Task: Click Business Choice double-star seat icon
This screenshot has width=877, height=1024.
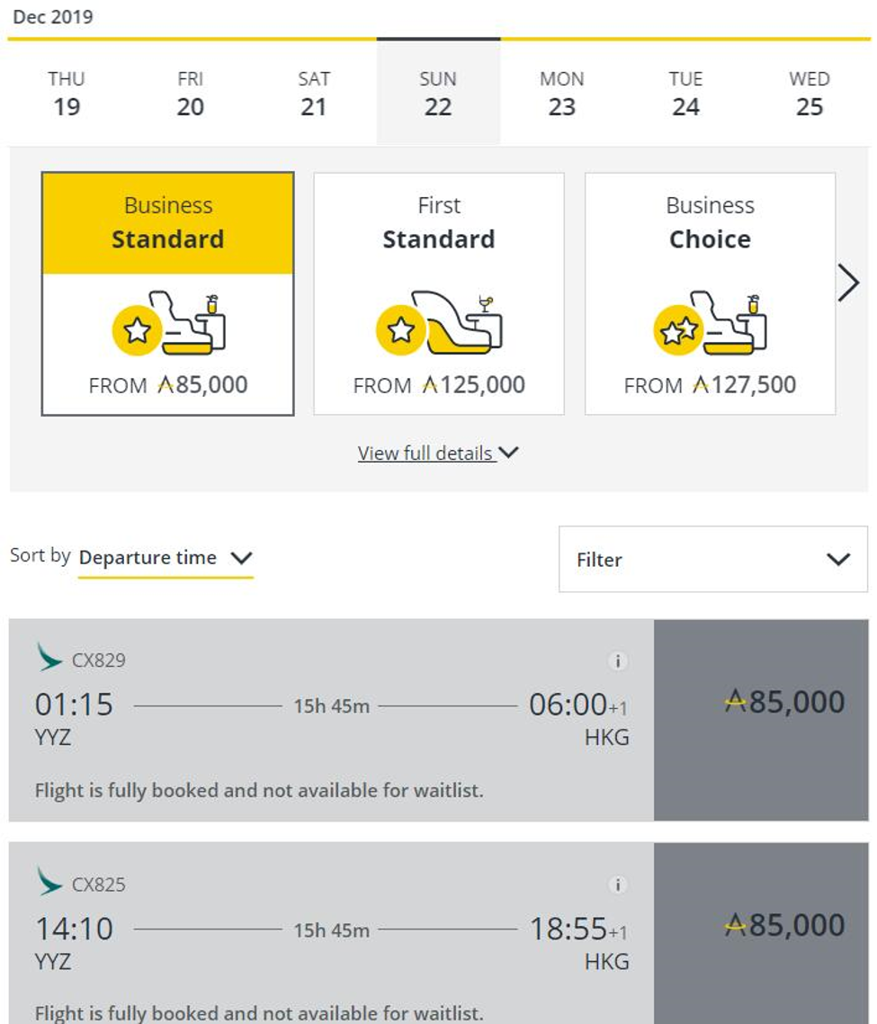Action: pos(710,323)
